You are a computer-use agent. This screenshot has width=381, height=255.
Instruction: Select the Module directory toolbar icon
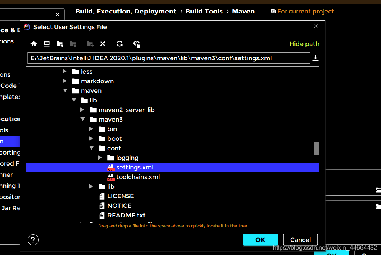click(73, 44)
